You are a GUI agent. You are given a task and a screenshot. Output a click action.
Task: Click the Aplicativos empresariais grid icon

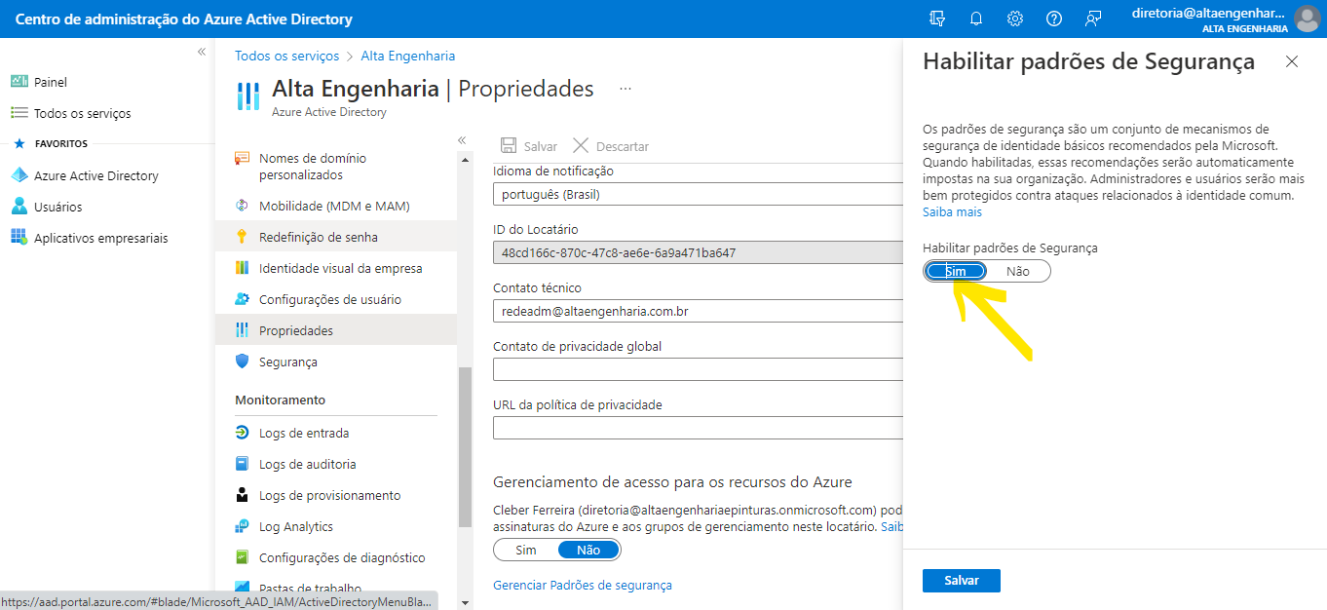coord(19,238)
